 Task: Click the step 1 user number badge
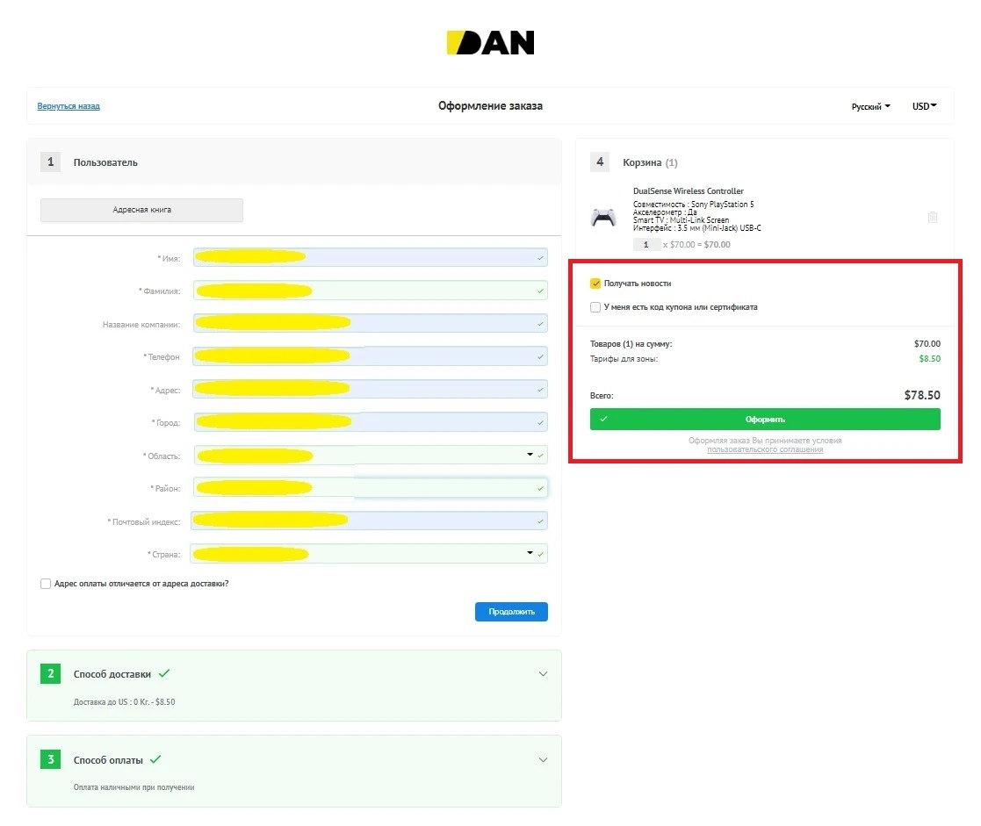coord(51,162)
